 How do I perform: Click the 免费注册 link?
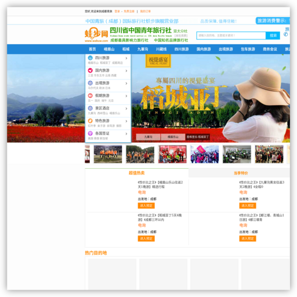(129, 12)
